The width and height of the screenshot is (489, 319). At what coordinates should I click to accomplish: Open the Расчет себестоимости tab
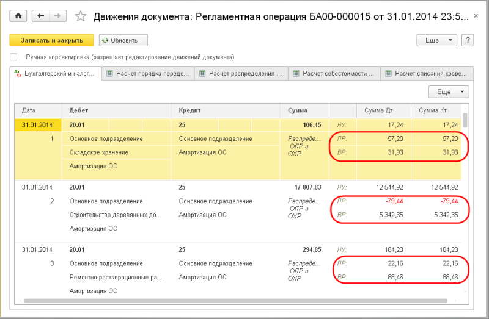(334, 74)
